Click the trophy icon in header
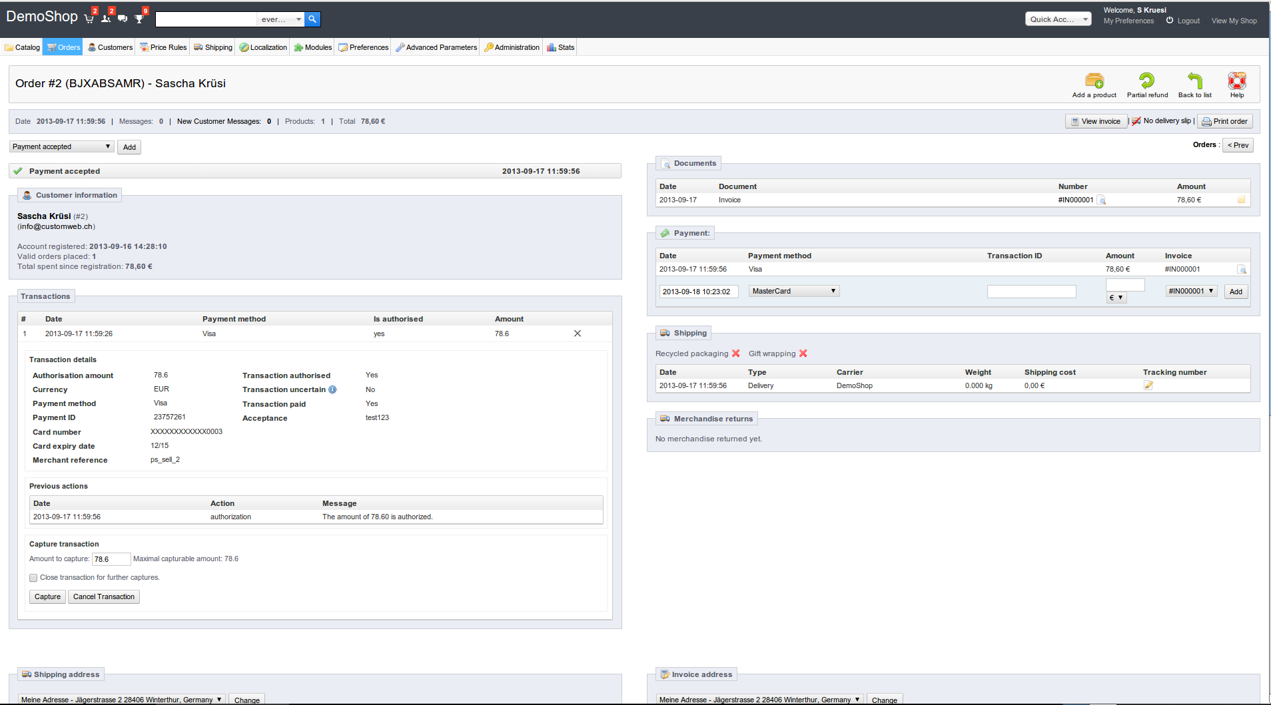This screenshot has width=1271, height=705. (139, 19)
